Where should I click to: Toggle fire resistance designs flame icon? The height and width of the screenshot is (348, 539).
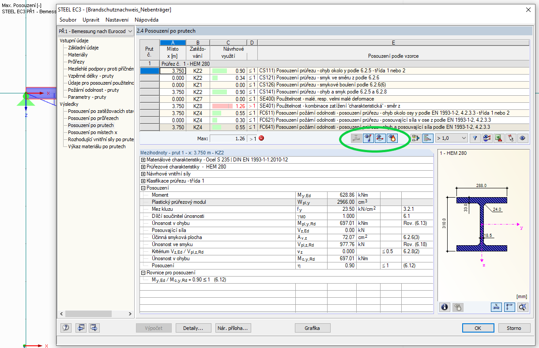point(392,138)
